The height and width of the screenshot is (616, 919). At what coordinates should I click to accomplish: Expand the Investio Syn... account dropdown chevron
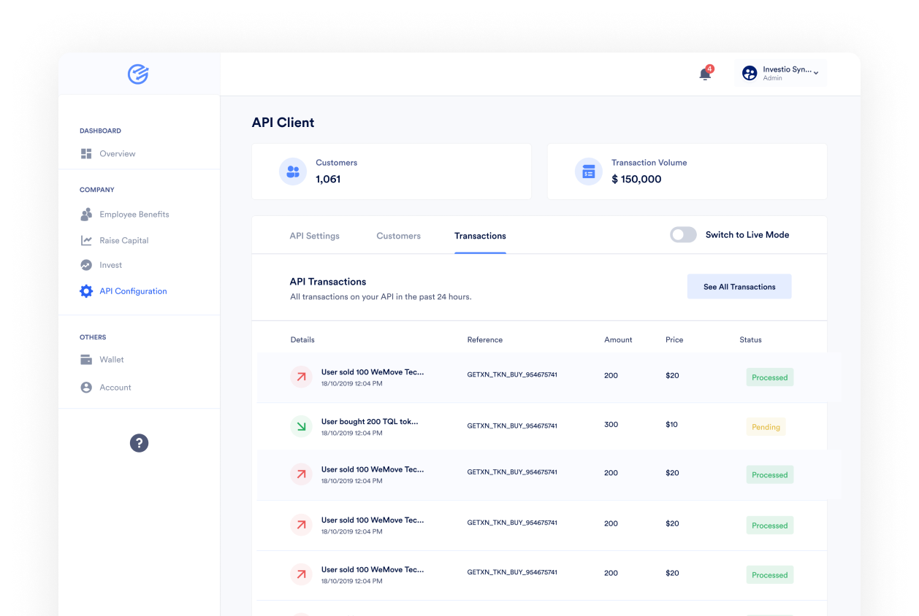816,73
